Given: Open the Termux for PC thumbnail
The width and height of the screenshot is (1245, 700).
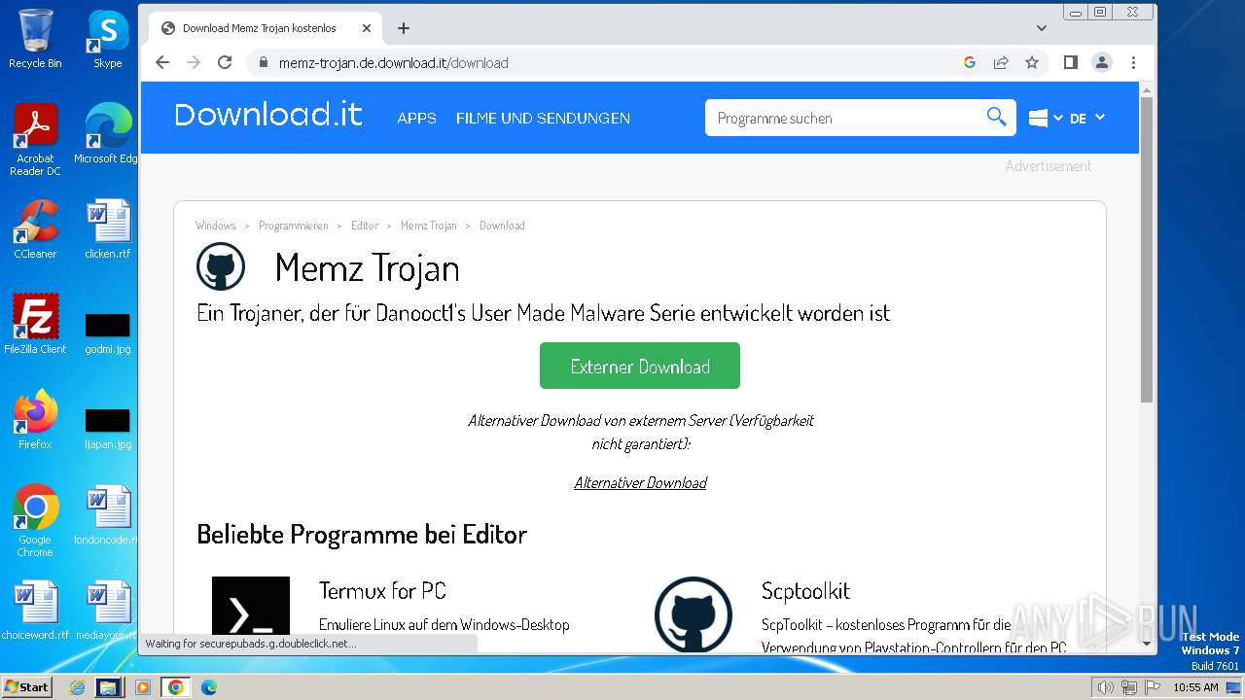Looking at the screenshot, I should 251,613.
